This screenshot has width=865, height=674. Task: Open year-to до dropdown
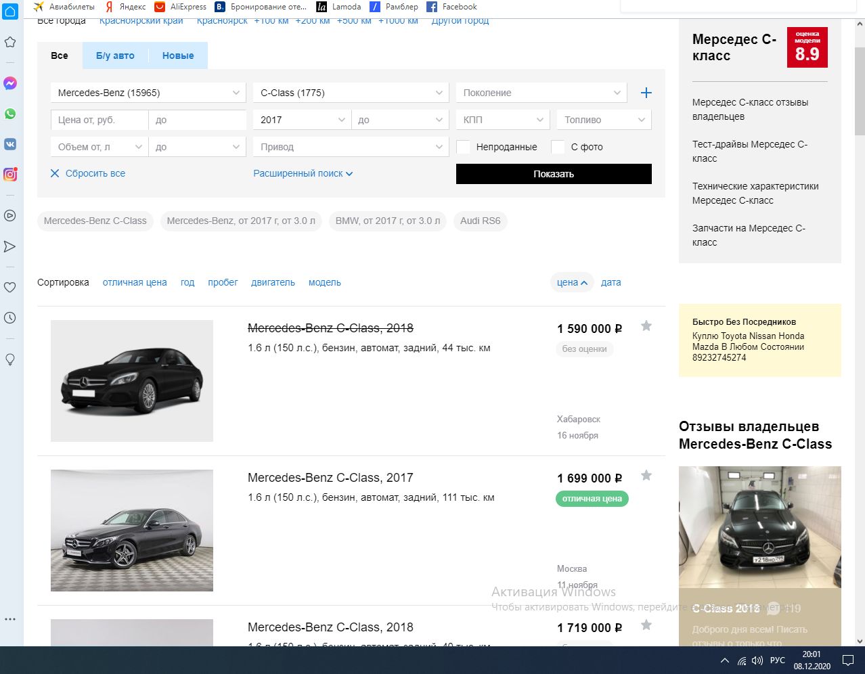click(400, 120)
